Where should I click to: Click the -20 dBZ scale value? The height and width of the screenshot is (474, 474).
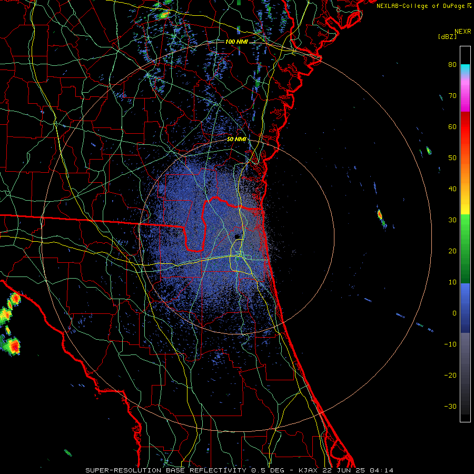[450, 376]
